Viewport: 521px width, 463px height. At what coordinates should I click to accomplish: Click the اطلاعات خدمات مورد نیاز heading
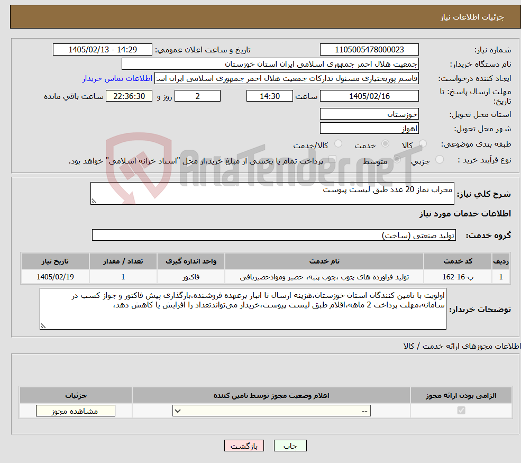pos(465,214)
